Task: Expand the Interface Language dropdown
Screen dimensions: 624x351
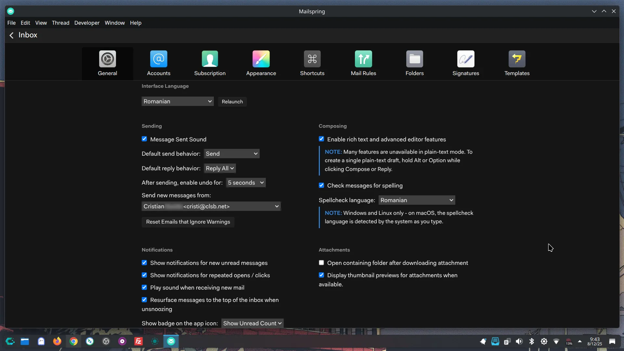Action: point(177,101)
